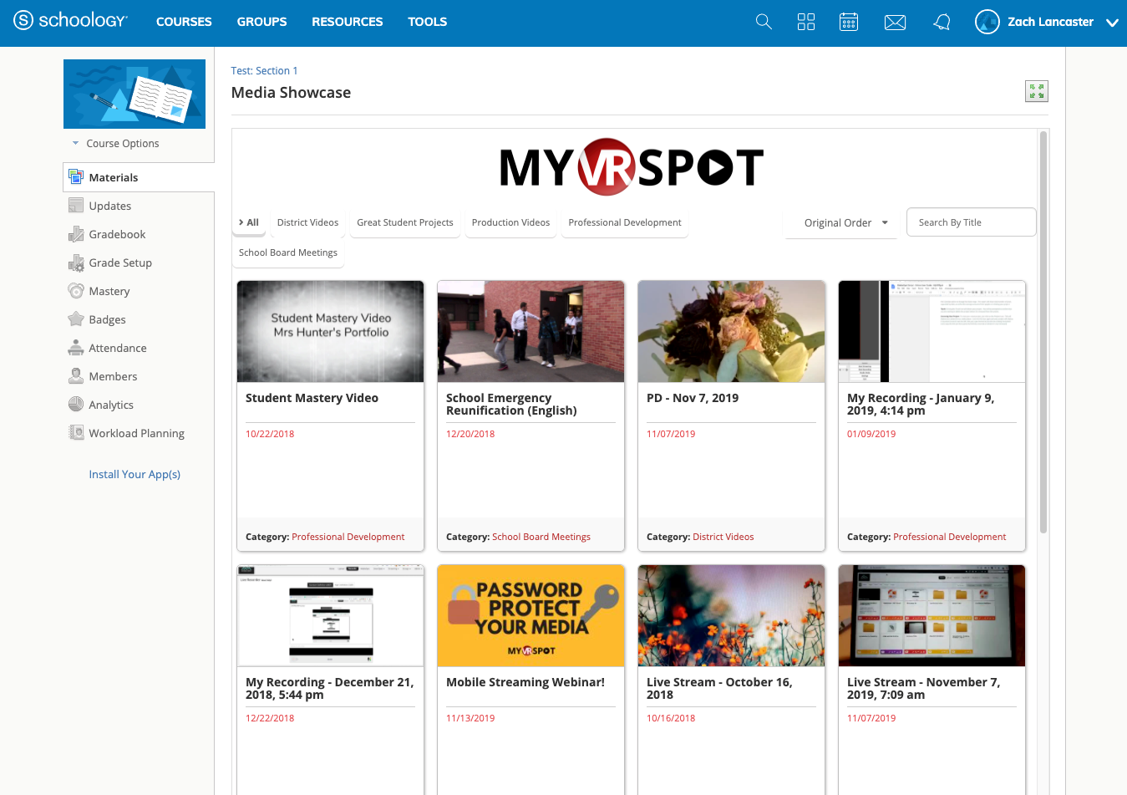Open the Student Mastery Video thumbnail
The height and width of the screenshot is (795, 1127).
click(330, 331)
